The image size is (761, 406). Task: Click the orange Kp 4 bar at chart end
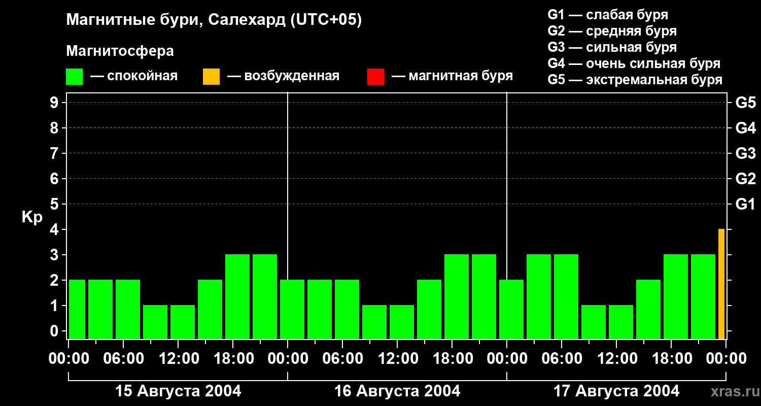(721, 284)
